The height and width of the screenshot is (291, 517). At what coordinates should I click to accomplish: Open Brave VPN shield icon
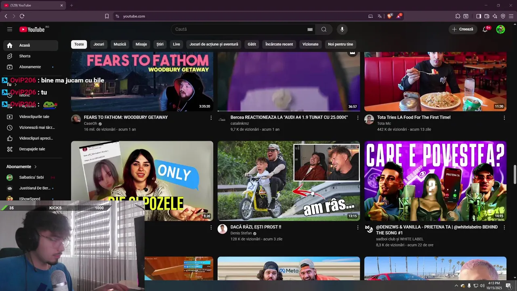pos(503,16)
